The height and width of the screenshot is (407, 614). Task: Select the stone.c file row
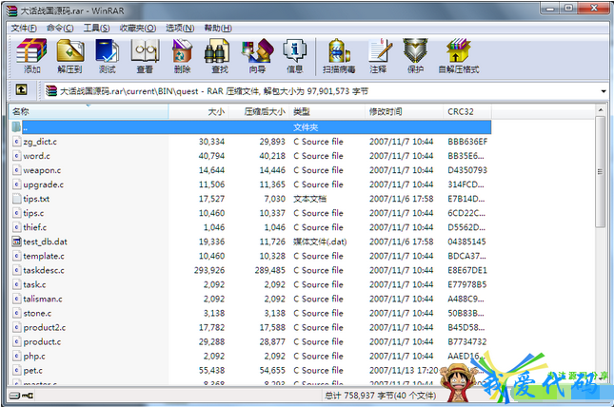coord(250,313)
